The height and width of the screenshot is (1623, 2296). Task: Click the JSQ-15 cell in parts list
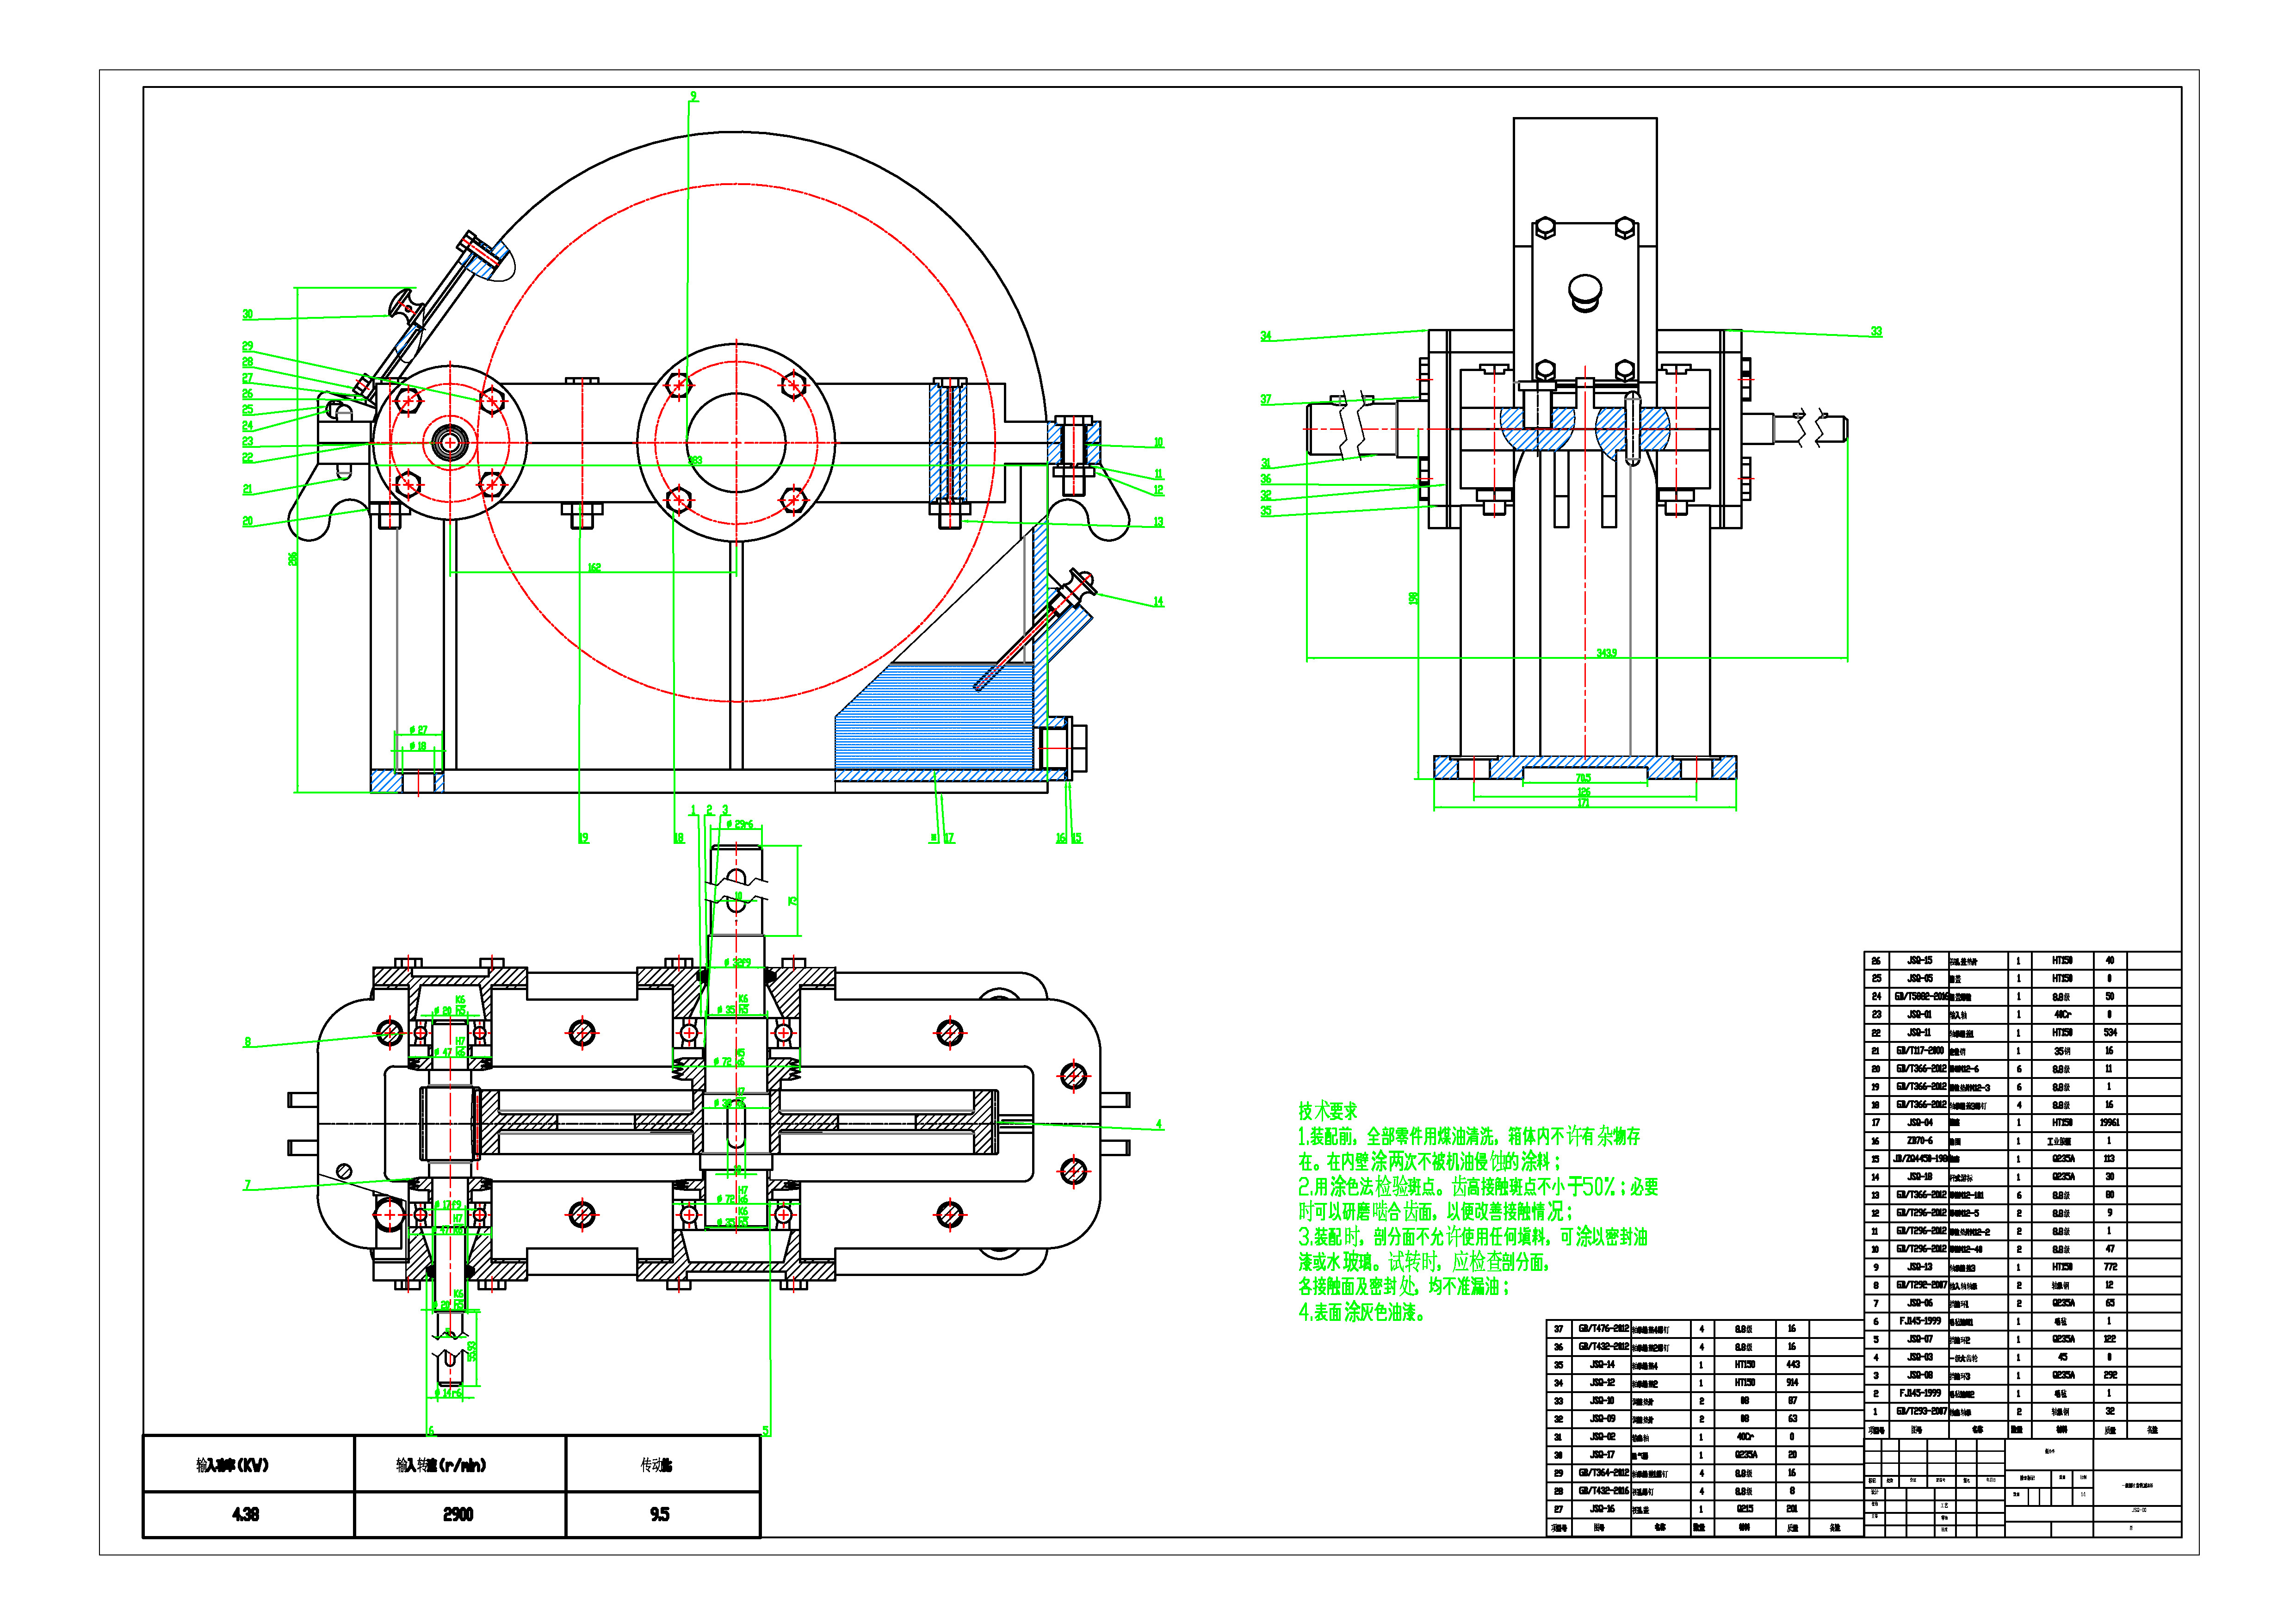1919,960
